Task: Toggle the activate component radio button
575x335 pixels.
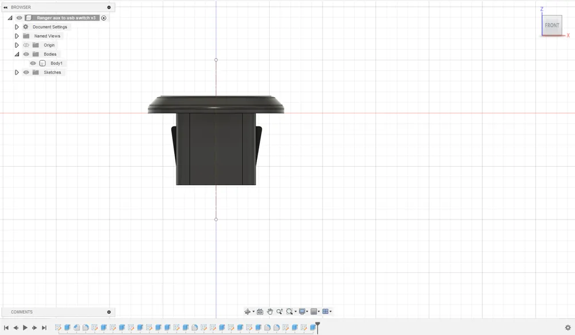Action: (103, 18)
